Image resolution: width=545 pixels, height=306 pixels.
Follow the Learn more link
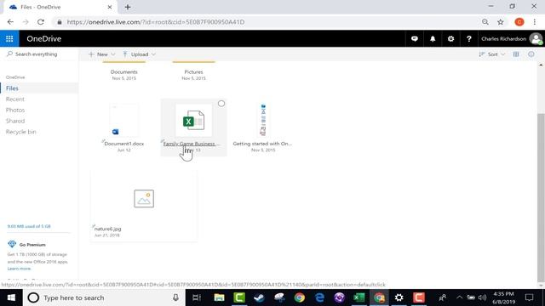click(x=19, y=269)
